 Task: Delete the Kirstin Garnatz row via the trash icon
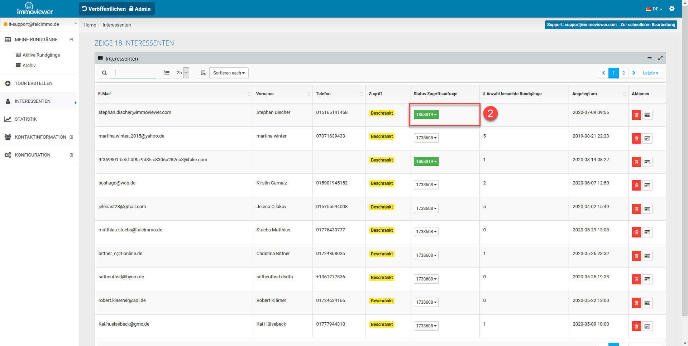(636, 186)
